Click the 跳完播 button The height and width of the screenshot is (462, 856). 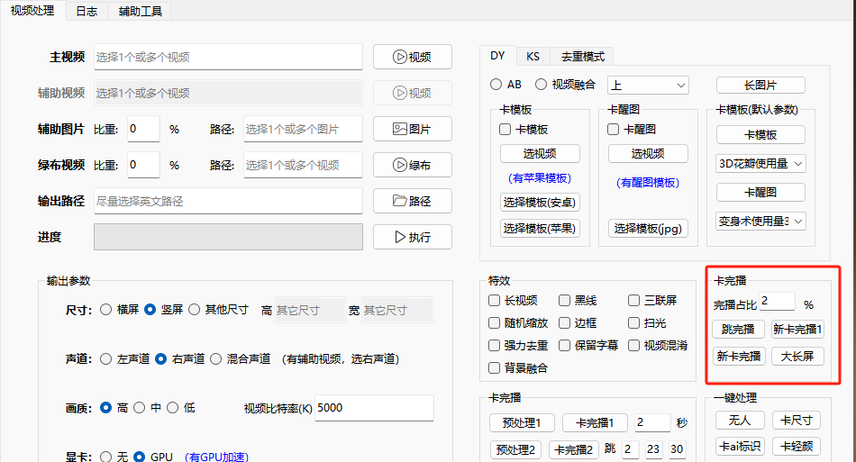738,329
